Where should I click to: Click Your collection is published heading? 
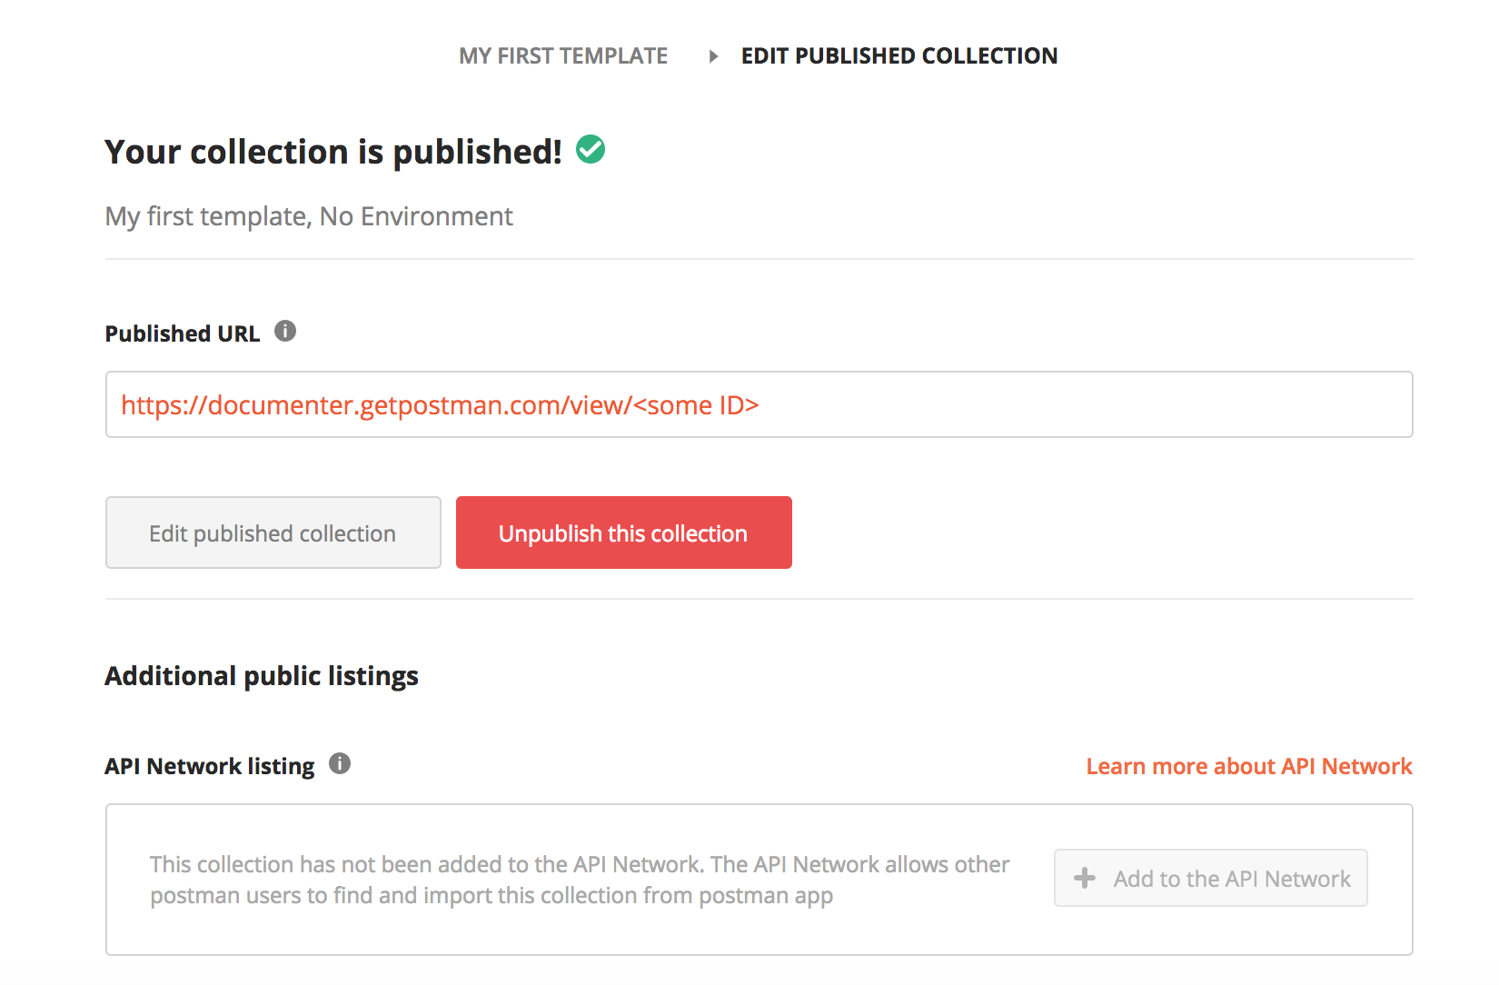pyautogui.click(x=333, y=151)
